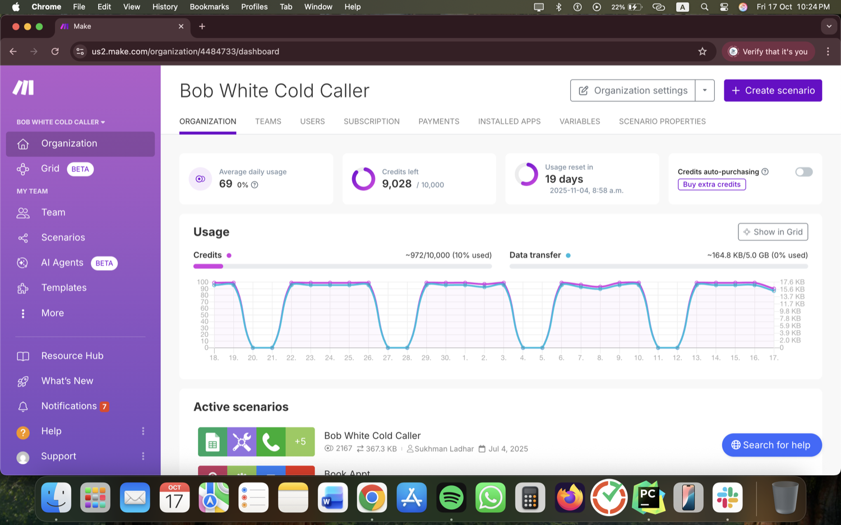Expand Organization settings dropdown arrow
This screenshot has width=841, height=525.
705,90
